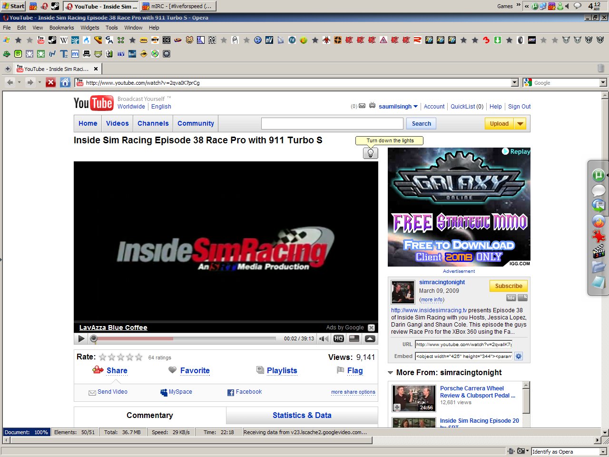Open the Bookmarks menu in Opera
Screen dimensions: 609x457
61,28
